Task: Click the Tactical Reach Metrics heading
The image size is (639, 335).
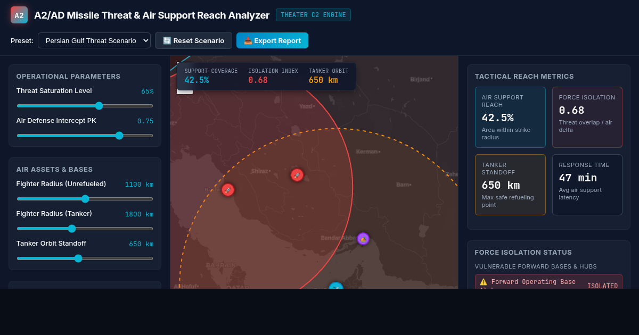Action: 524,76
